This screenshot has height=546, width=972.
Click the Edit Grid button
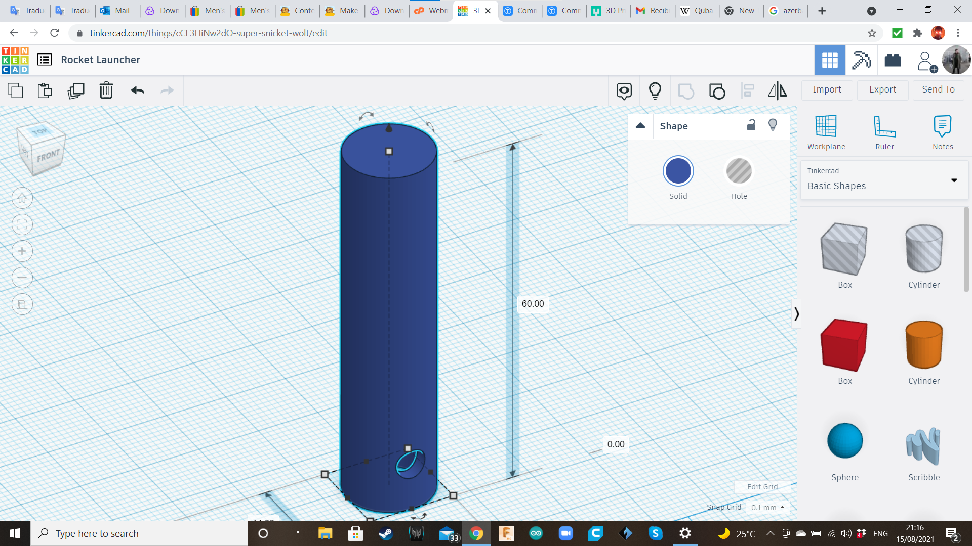(x=762, y=487)
